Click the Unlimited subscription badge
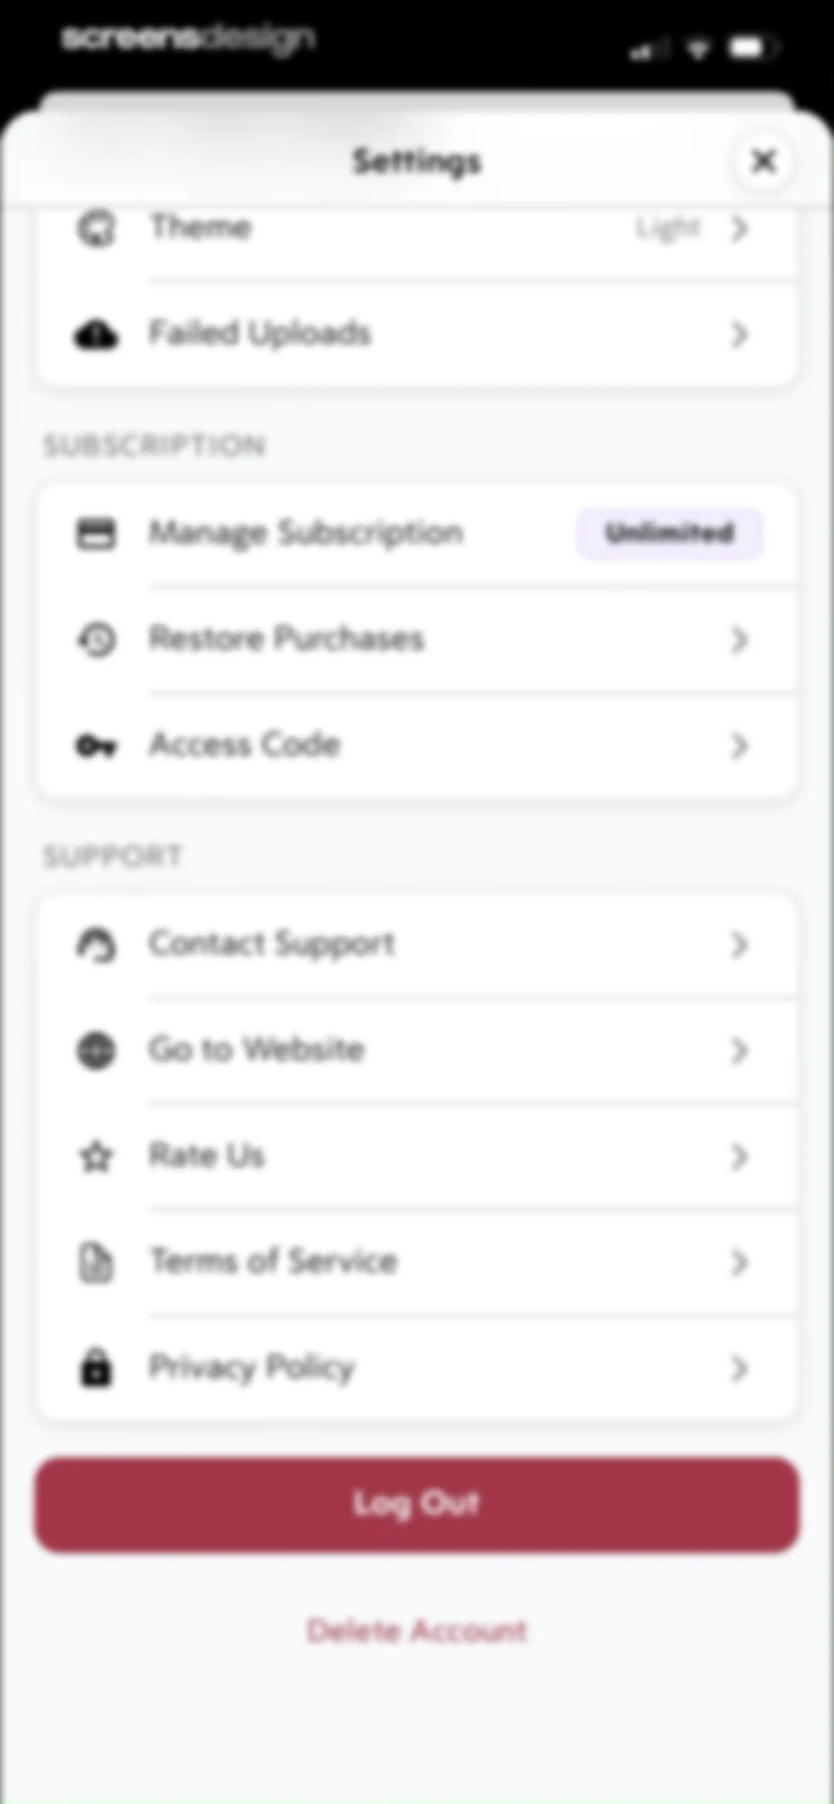 coord(670,533)
